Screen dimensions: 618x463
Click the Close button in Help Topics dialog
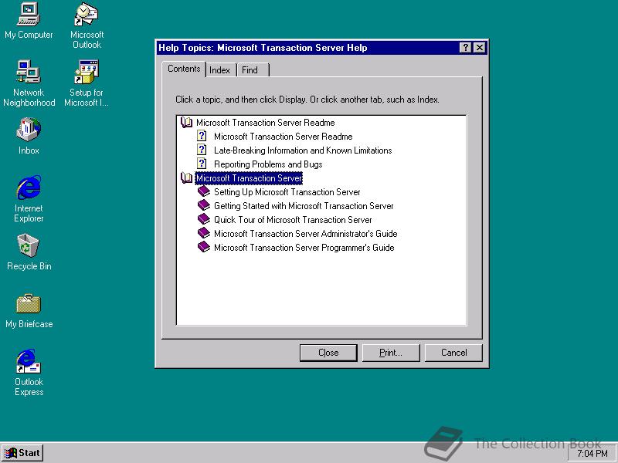coord(328,353)
